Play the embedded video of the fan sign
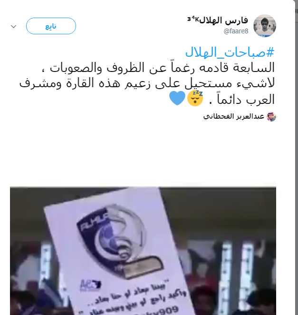Viewport: 298px width, 315px height. [143, 251]
